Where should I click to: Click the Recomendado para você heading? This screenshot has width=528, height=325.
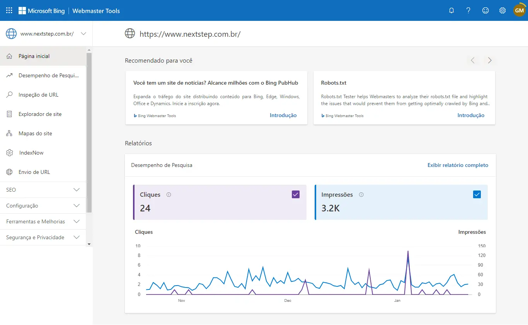pos(158,60)
